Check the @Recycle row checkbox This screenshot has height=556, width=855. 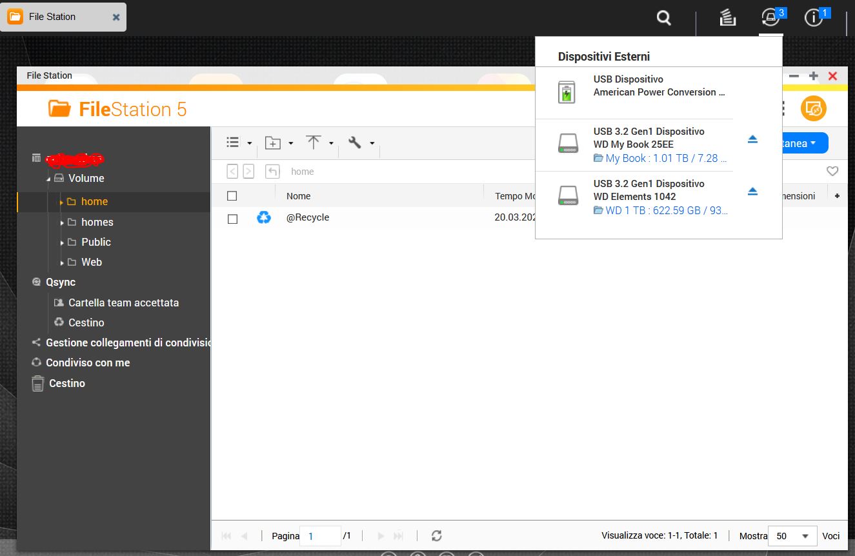point(232,219)
